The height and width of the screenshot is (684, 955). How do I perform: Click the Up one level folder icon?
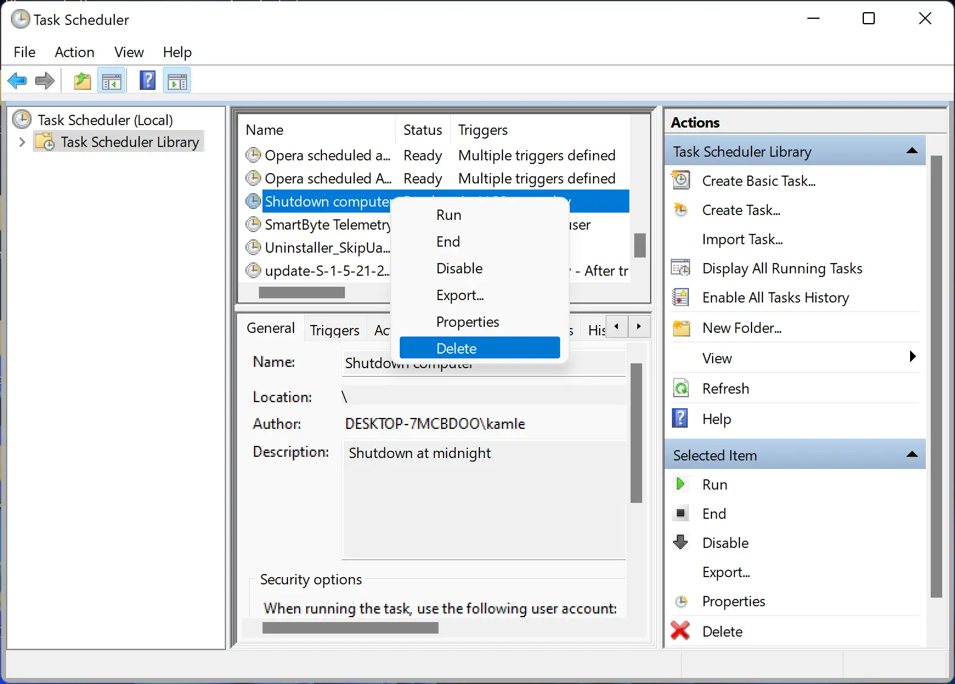click(x=82, y=81)
